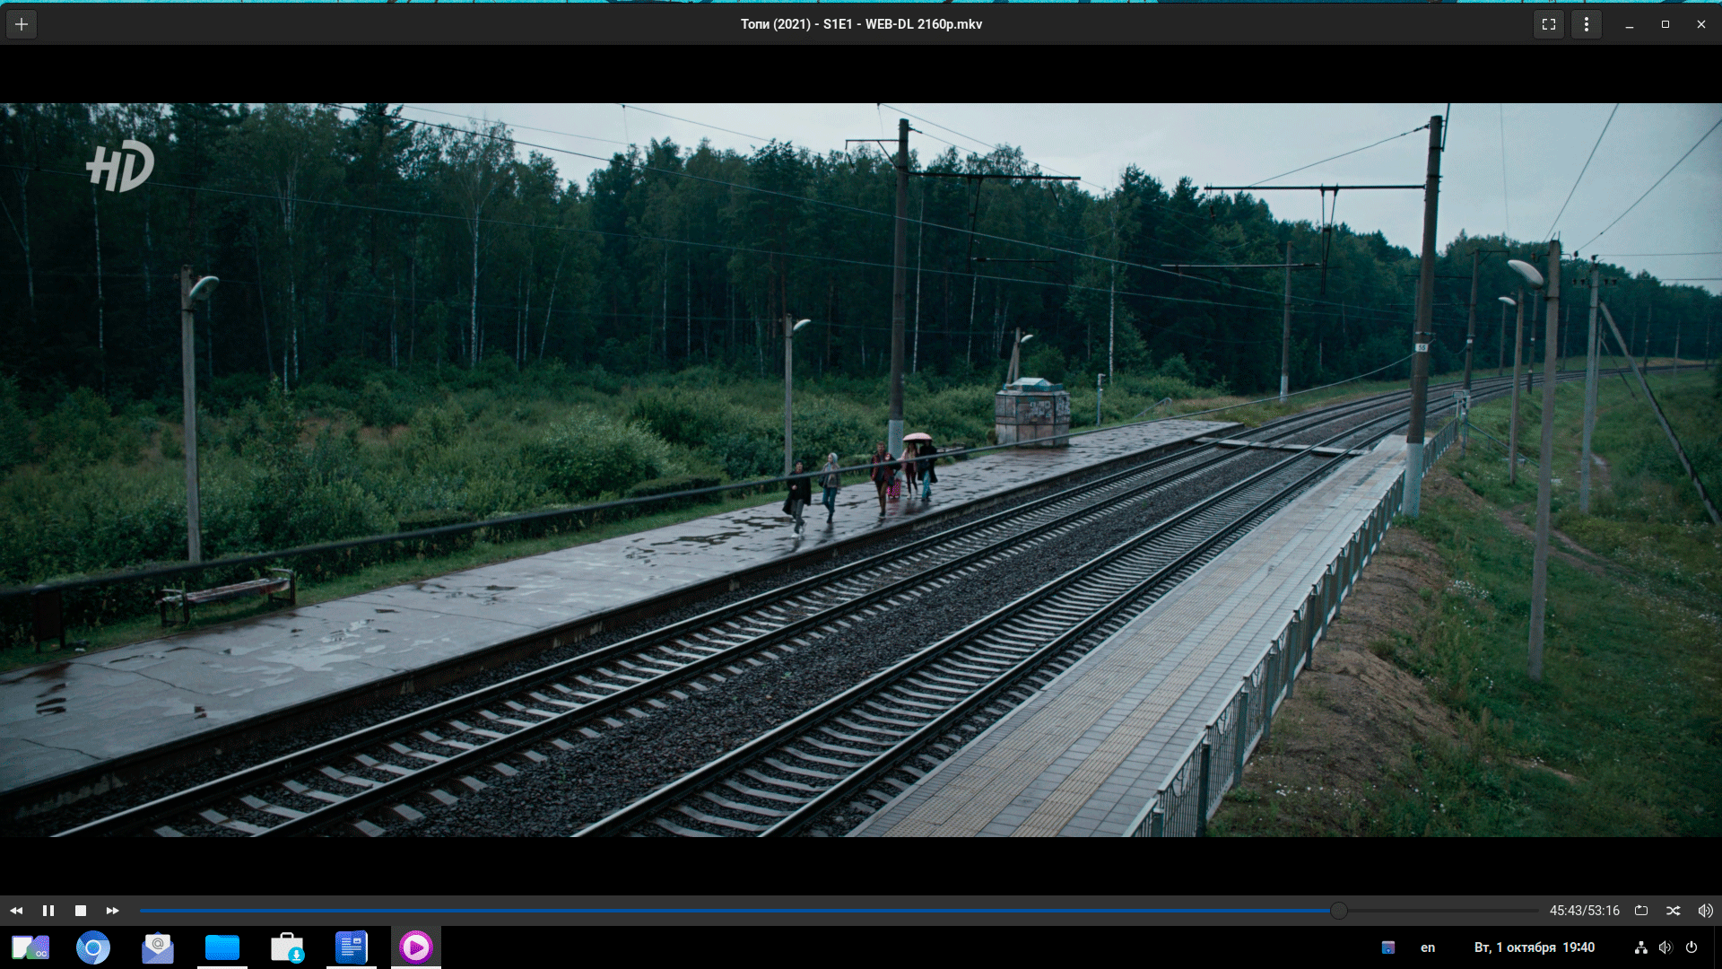Mute the player volume icon
The width and height of the screenshot is (1722, 969).
[x=1705, y=911]
